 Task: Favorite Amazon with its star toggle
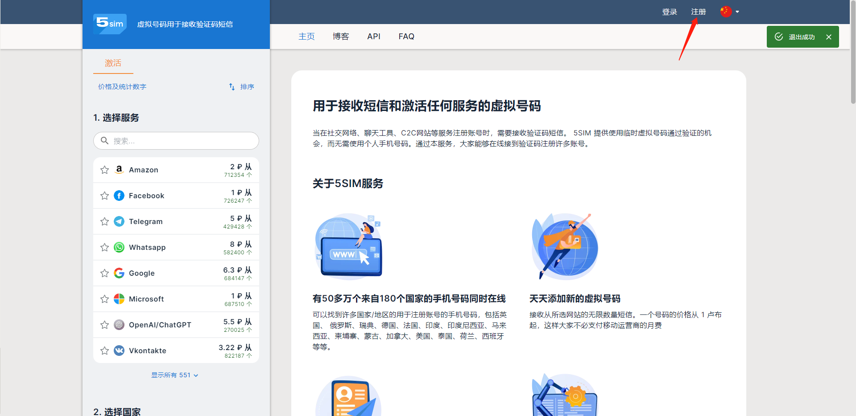[x=104, y=170]
